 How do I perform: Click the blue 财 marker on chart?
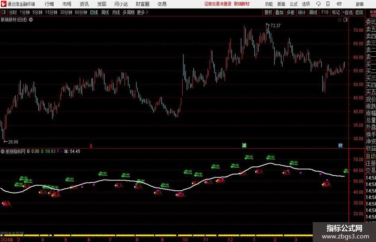coord(340,145)
